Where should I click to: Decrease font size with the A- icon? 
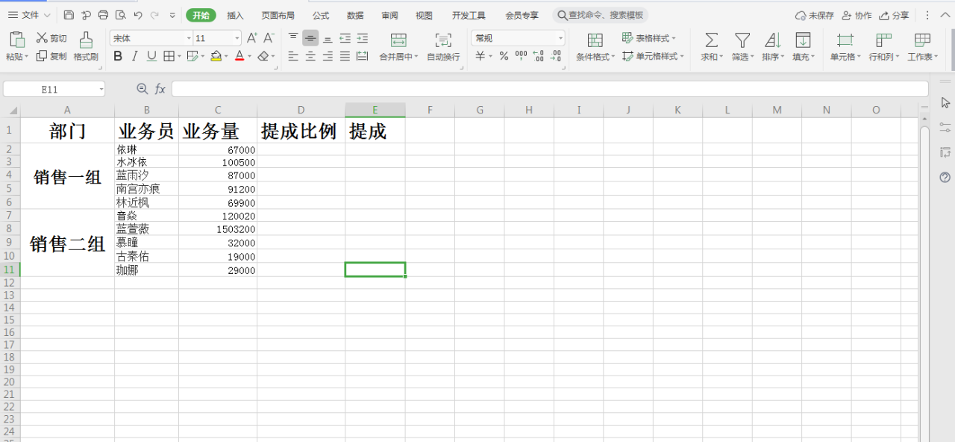tap(269, 38)
